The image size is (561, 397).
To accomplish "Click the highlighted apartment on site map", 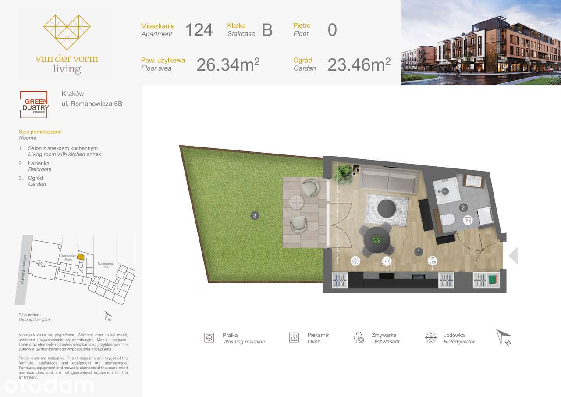I will point(80,257).
